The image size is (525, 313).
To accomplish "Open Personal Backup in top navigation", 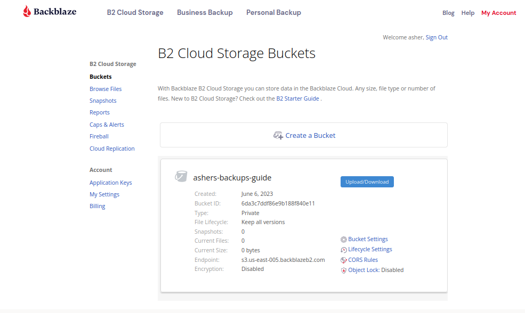I will click(273, 12).
